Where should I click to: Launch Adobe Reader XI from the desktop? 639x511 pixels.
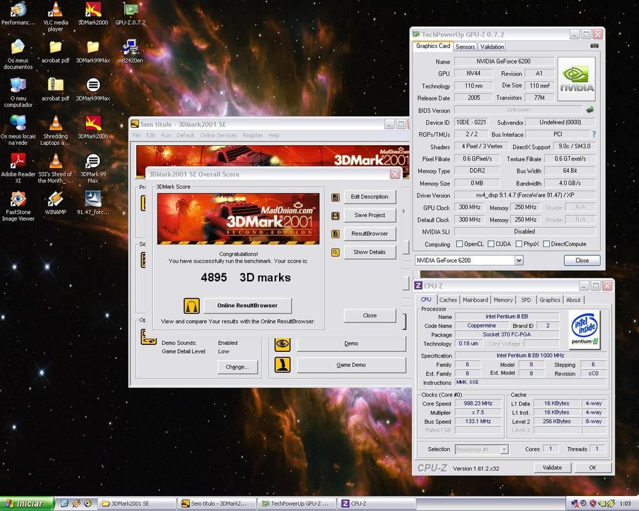(18, 168)
